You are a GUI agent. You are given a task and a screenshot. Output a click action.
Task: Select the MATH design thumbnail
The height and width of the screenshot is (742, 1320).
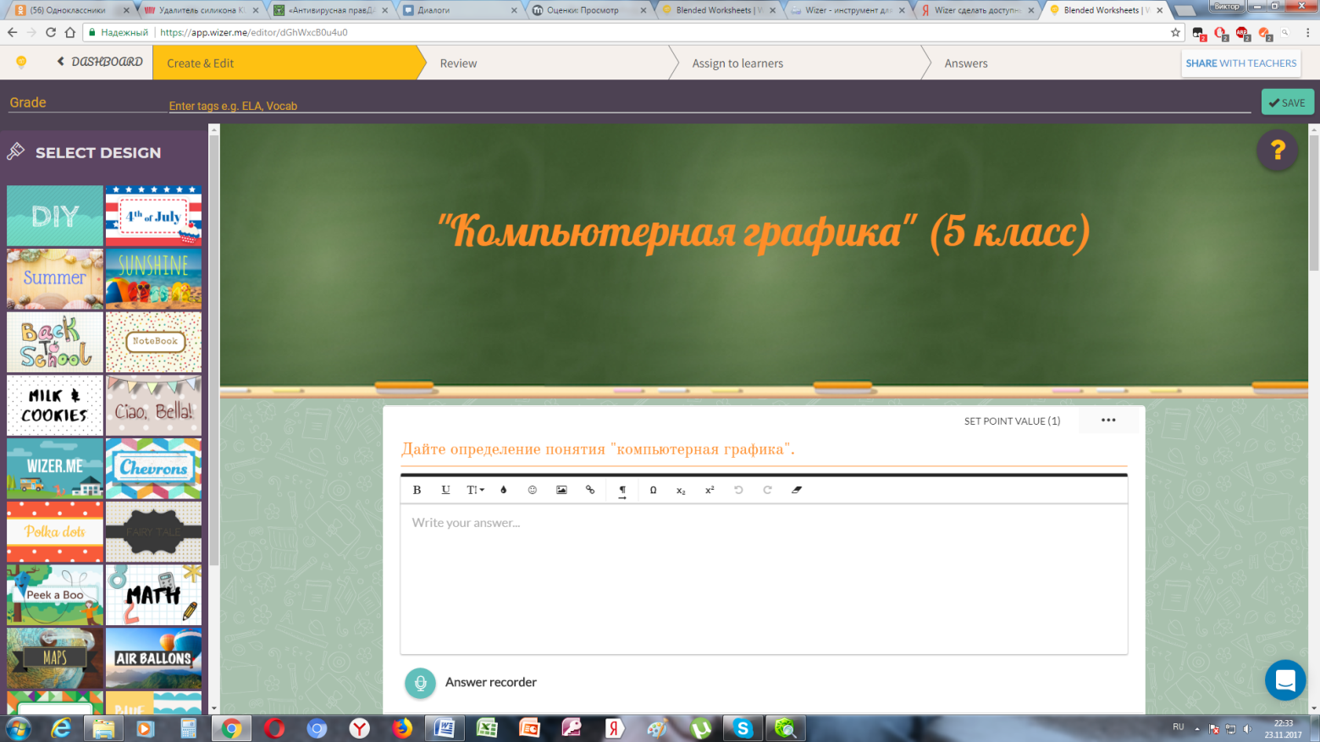[x=153, y=595]
